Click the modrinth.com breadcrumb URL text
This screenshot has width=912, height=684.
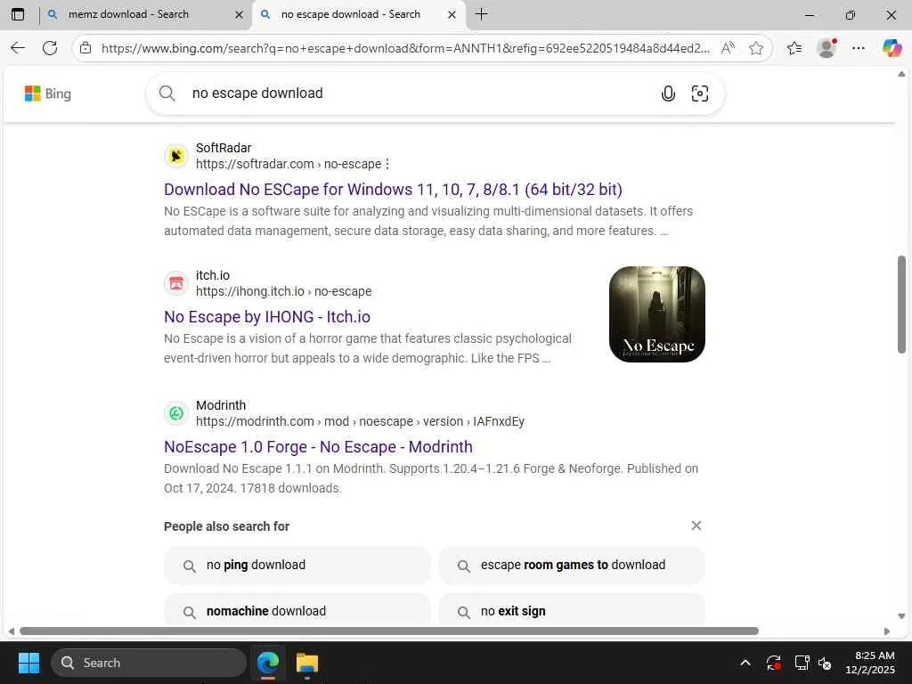tap(360, 421)
